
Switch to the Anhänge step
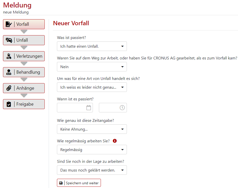[x=25, y=88]
